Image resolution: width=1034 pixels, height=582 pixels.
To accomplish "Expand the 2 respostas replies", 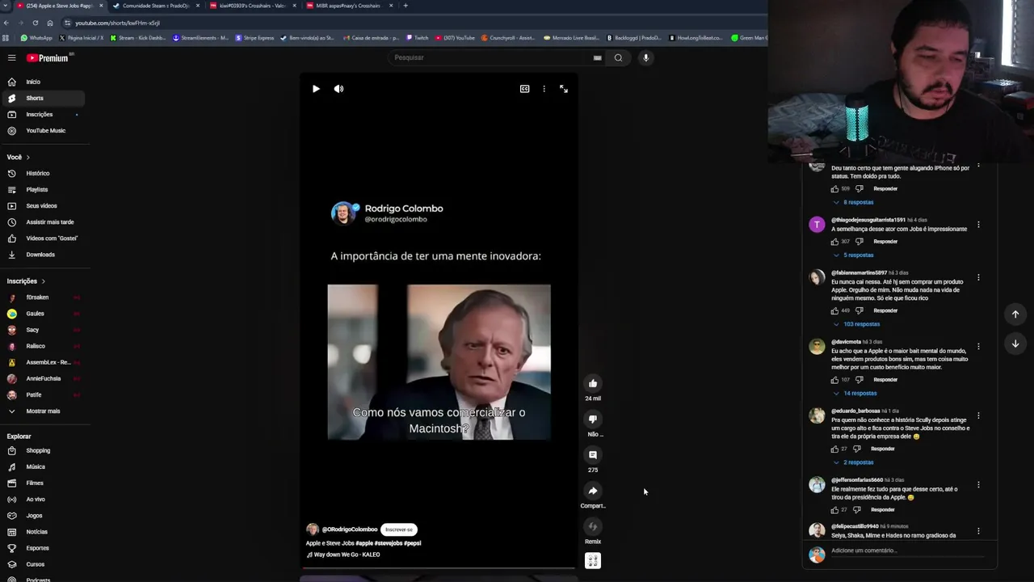I will click(853, 462).
